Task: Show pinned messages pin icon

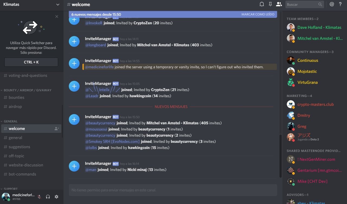Action: [x=270, y=4]
